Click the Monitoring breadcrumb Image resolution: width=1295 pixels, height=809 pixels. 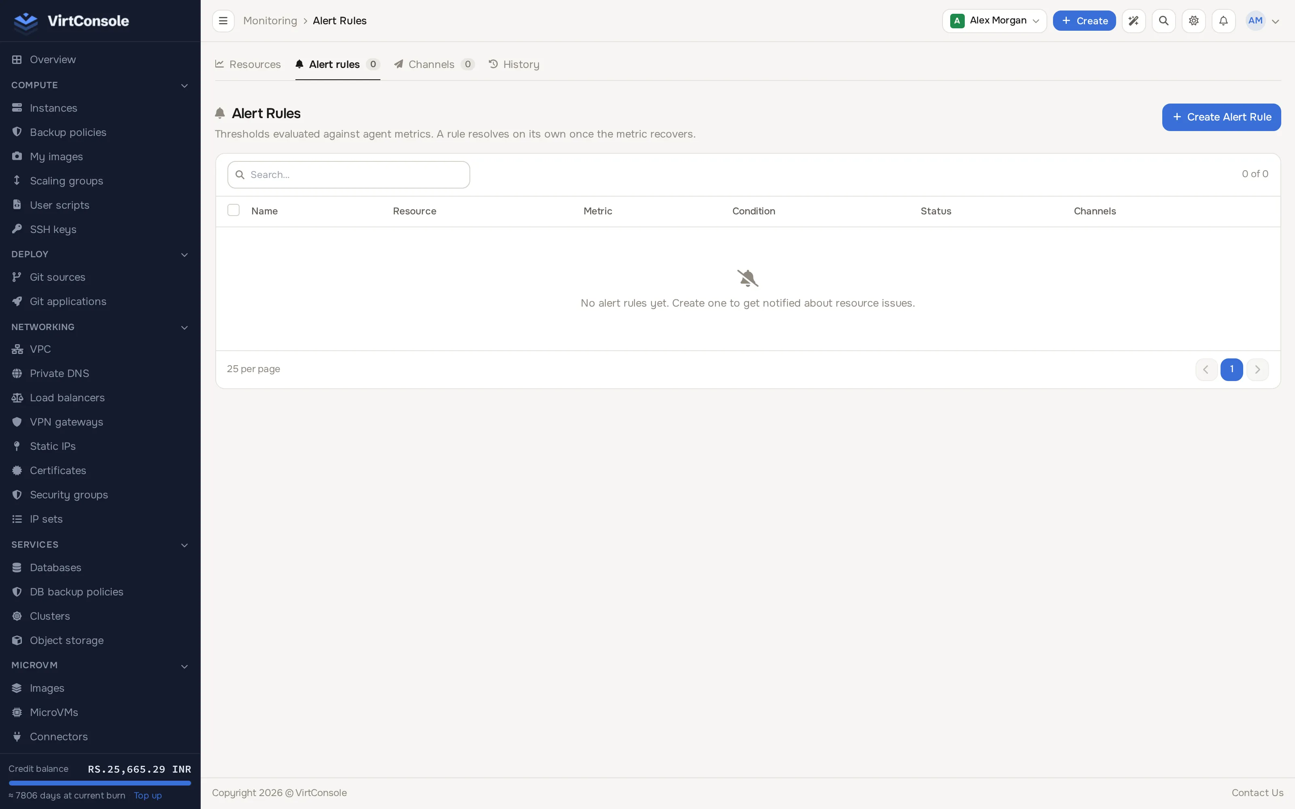pyautogui.click(x=270, y=21)
